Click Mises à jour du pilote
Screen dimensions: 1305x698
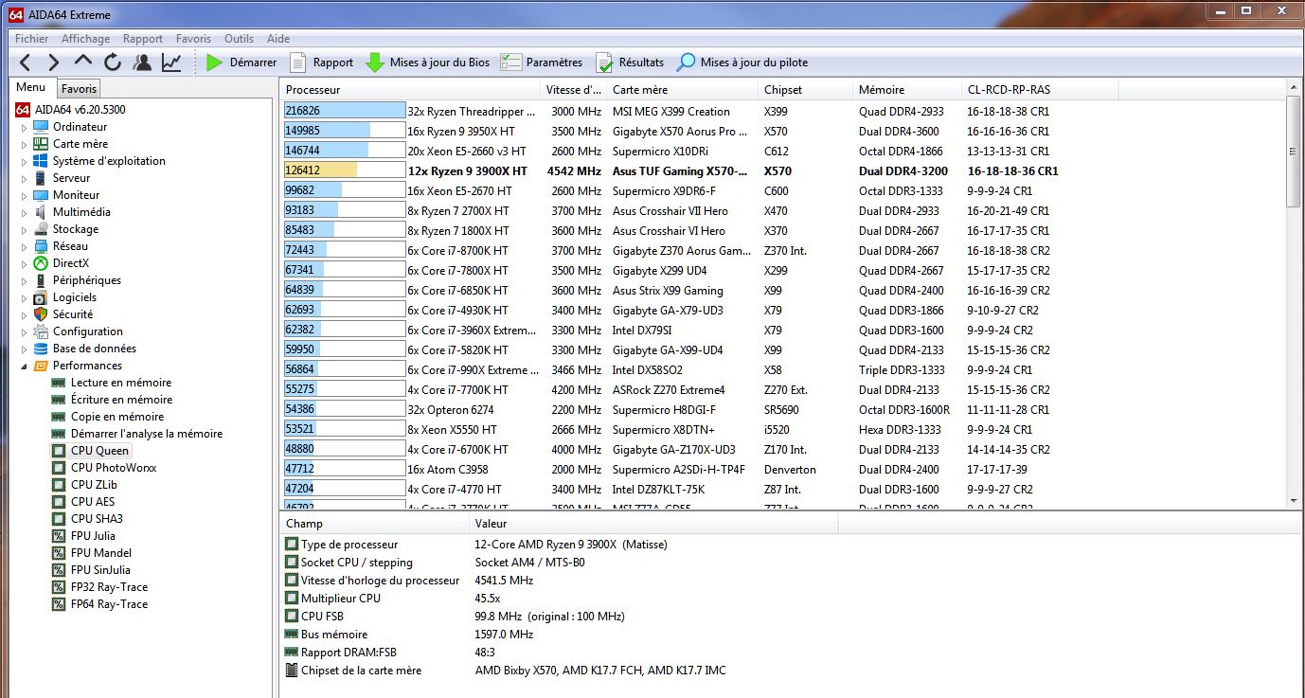(x=742, y=63)
